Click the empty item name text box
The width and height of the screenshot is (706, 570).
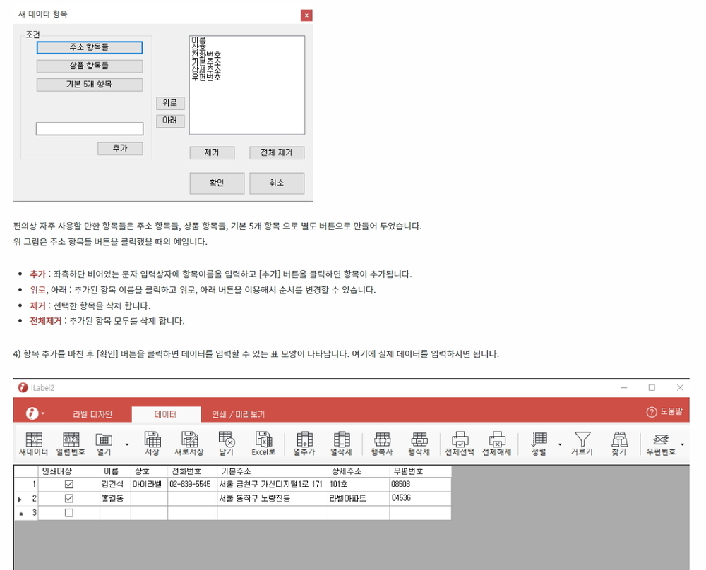90,128
